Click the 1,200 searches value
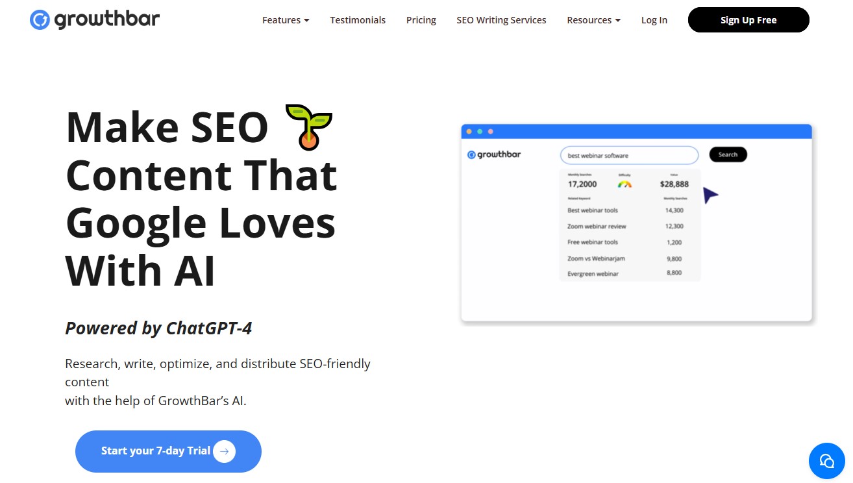This screenshot has width=853, height=483. click(x=674, y=242)
